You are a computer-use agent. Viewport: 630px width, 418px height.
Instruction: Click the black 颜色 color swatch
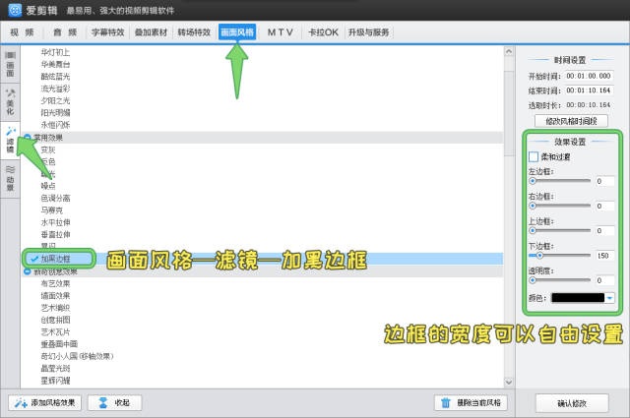tap(578, 298)
